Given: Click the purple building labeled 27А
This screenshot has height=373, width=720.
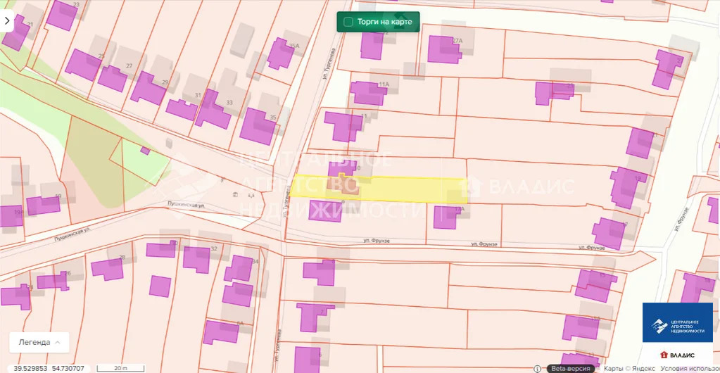Looking at the screenshot, I should (x=443, y=49).
